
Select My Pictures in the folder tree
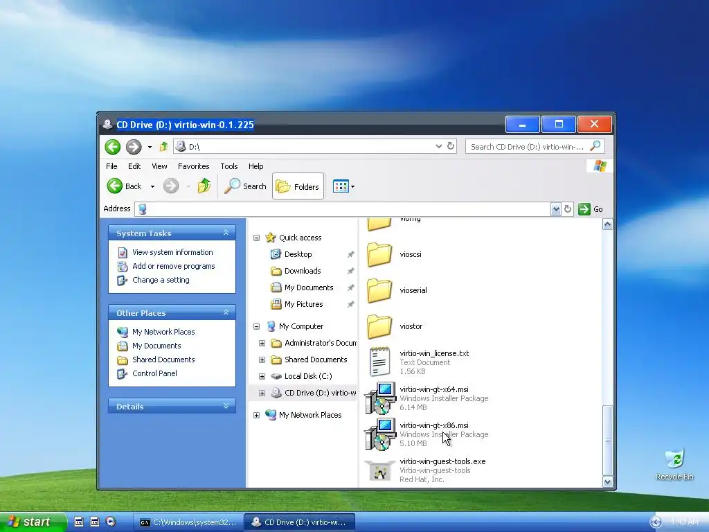point(303,304)
